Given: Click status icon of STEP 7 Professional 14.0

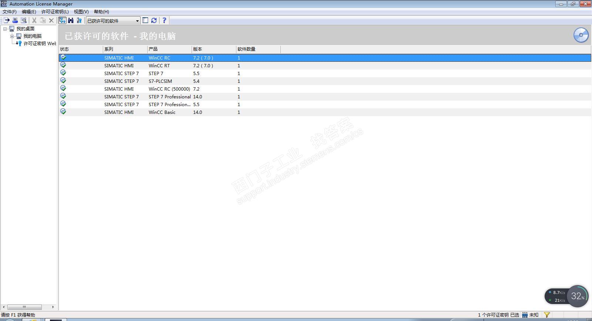Looking at the screenshot, I should coord(63,96).
